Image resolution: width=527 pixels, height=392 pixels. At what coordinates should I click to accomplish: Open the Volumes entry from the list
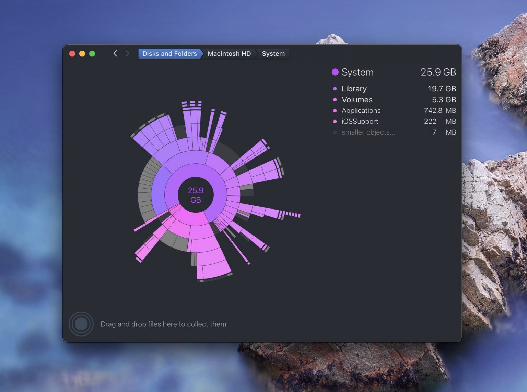[x=357, y=100]
